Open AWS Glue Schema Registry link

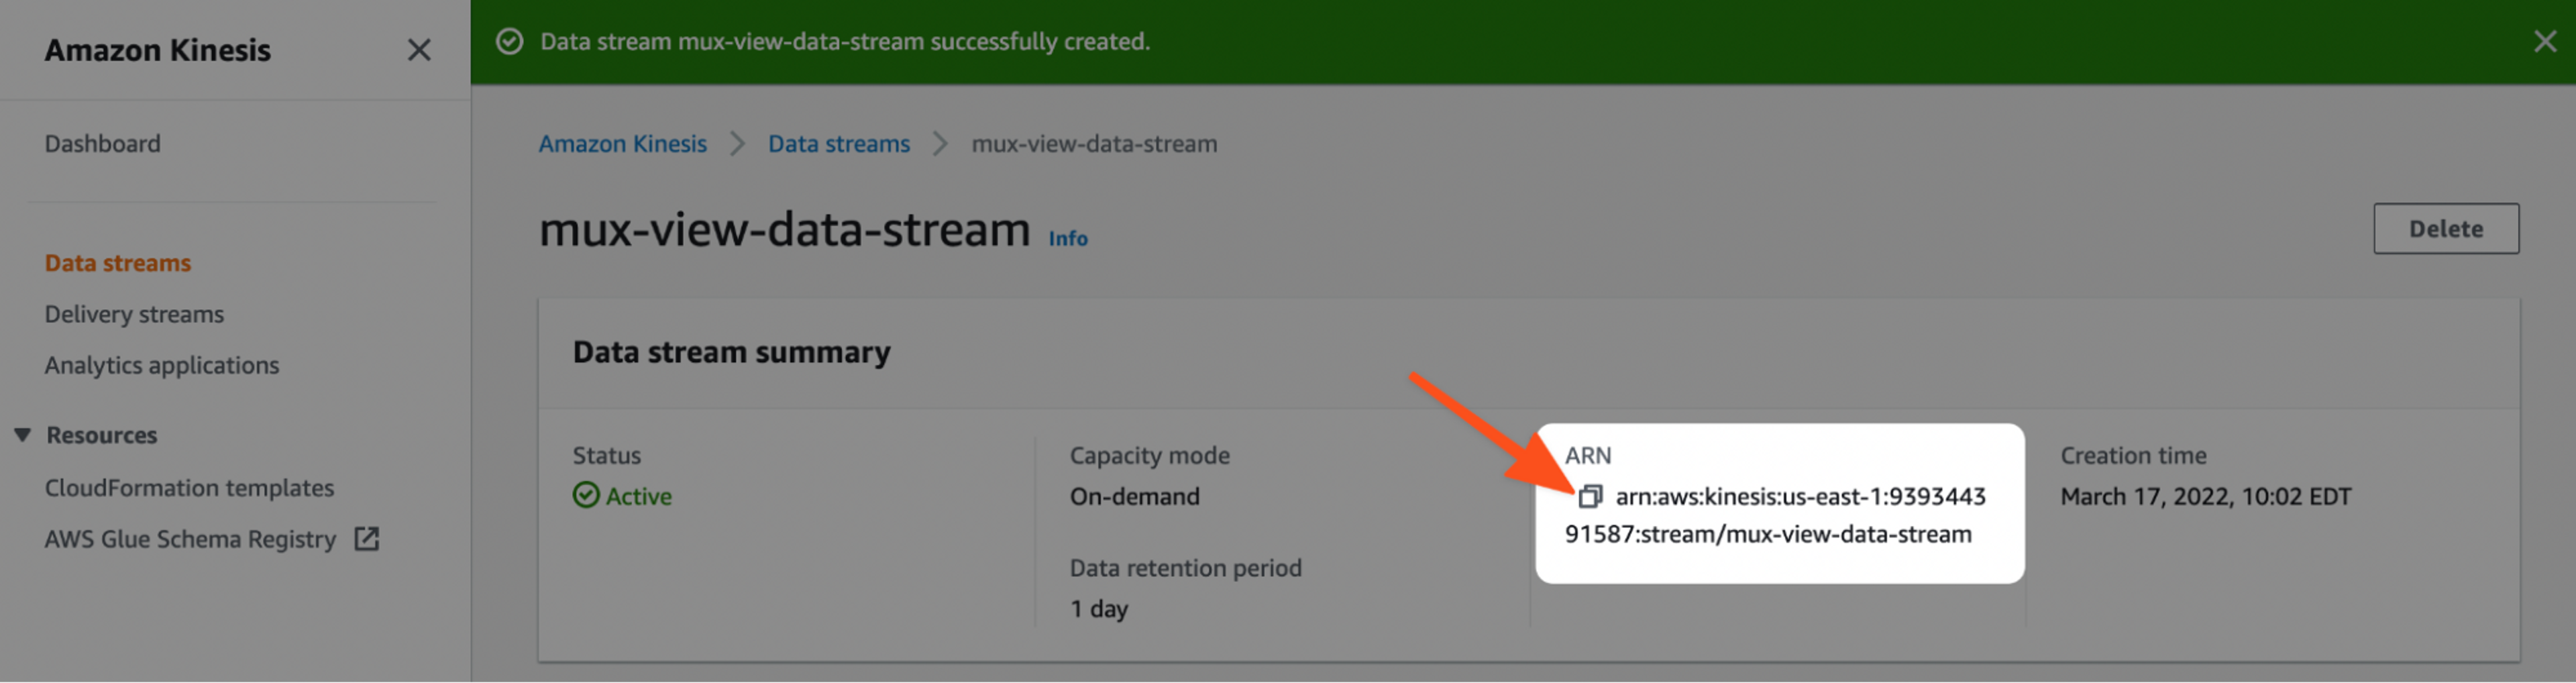tap(190, 539)
